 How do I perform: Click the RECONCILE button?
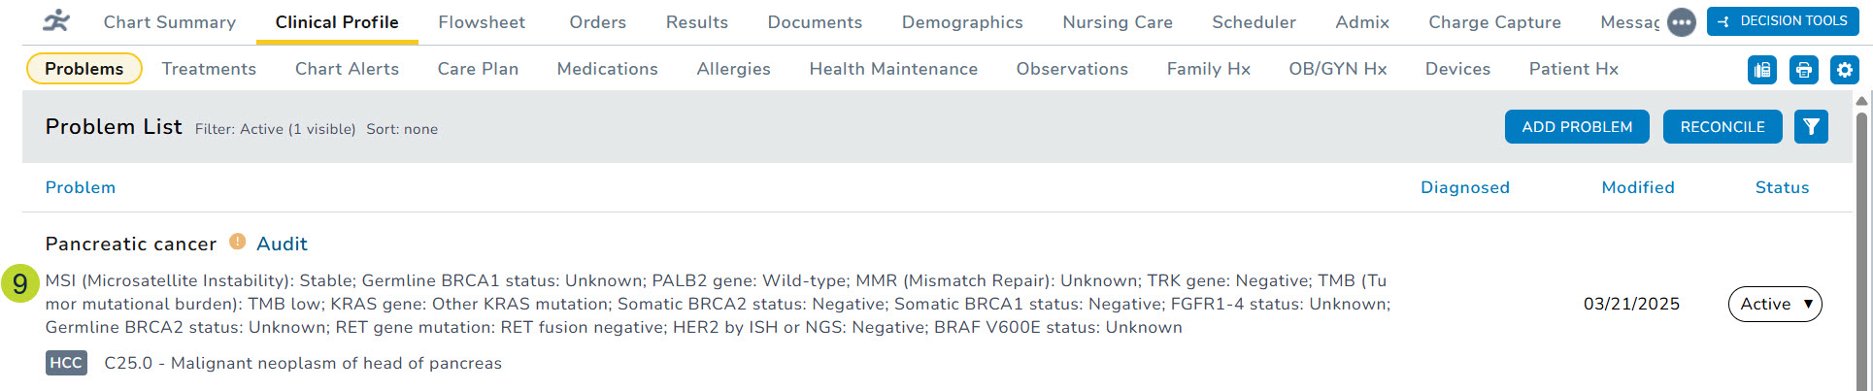[x=1722, y=127]
